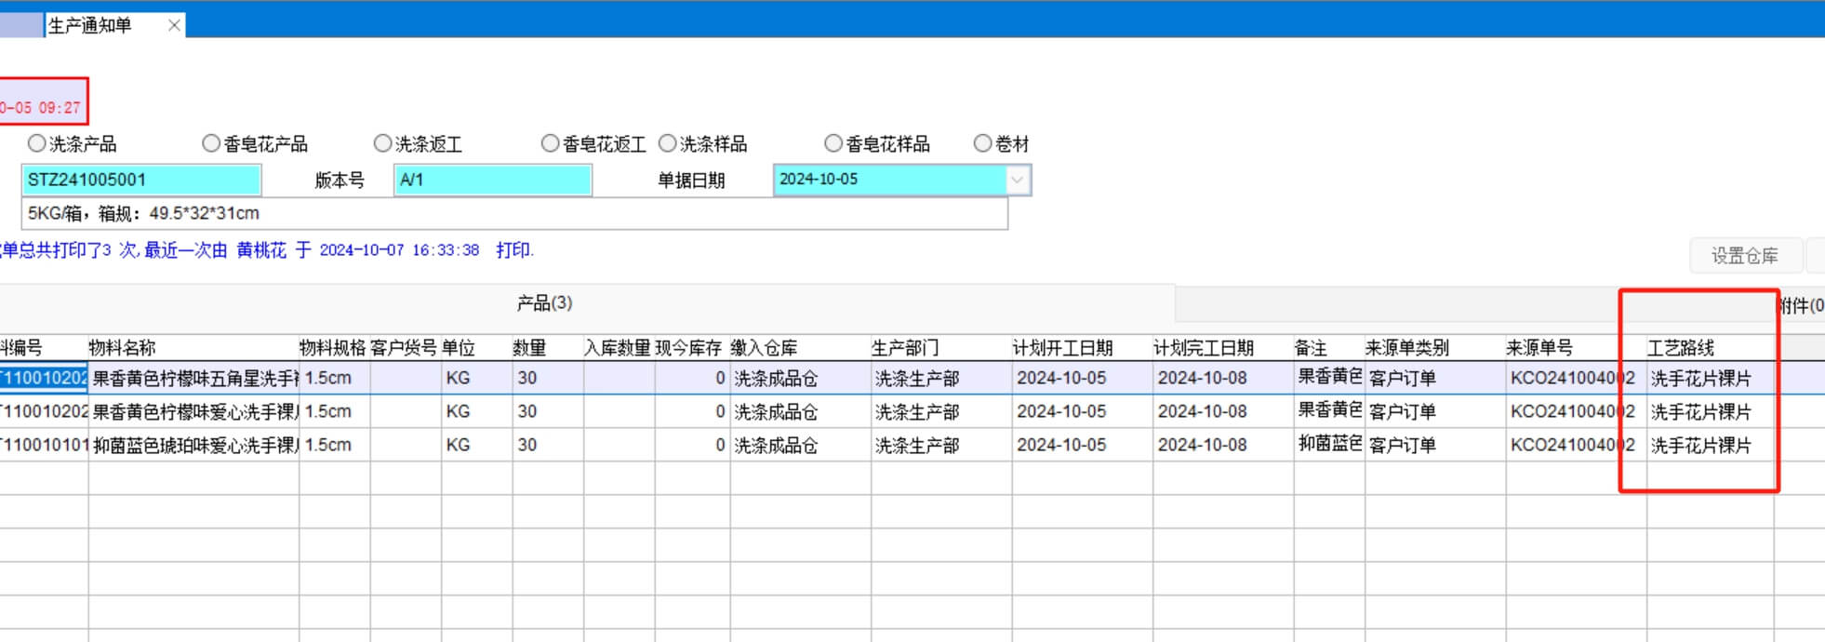Click the 版本号 field showing A/1
Viewport: 1825px width, 642px height.
[x=492, y=180]
